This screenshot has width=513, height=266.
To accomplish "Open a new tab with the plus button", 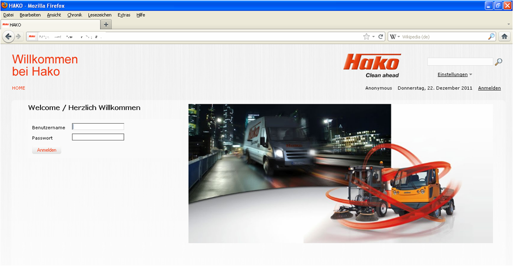I will (x=106, y=24).
